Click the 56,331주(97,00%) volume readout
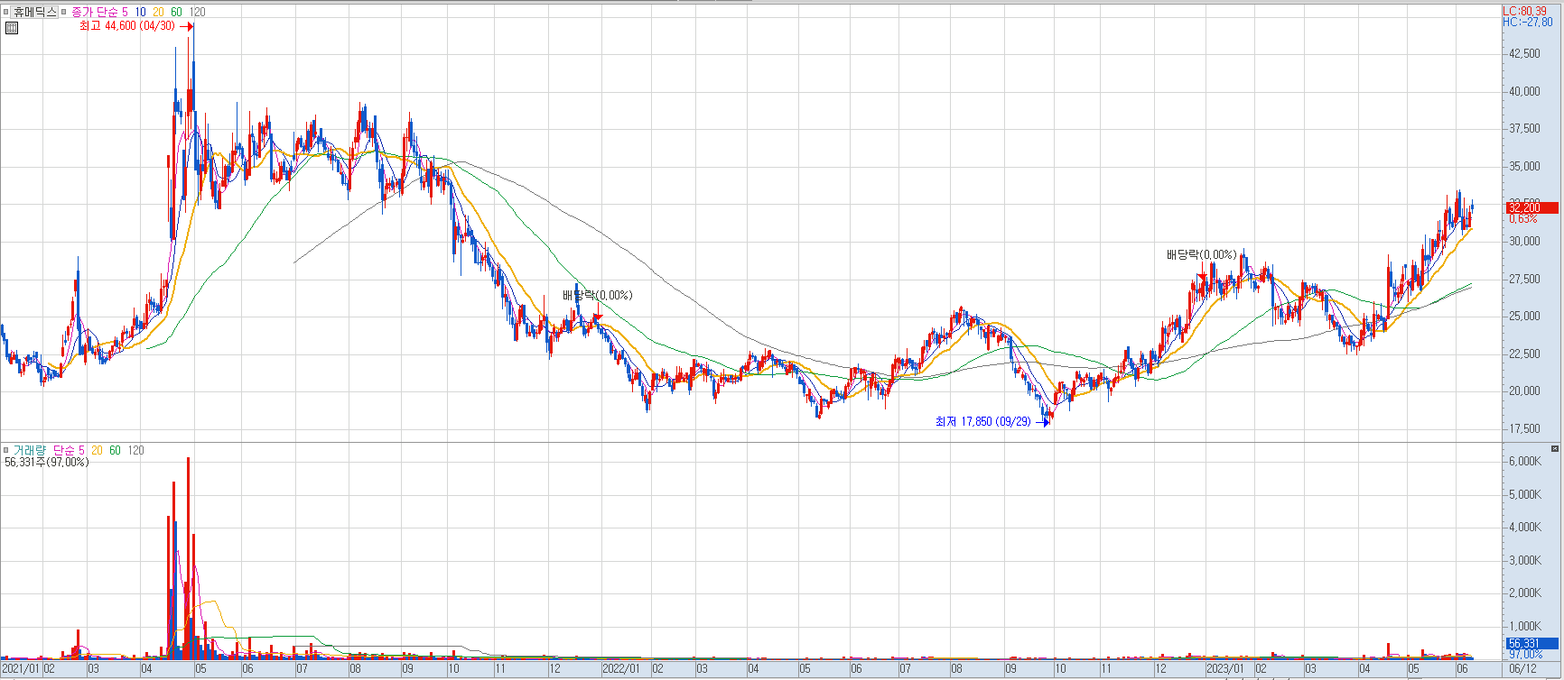Viewport: 1564px width, 680px height. 46,462
